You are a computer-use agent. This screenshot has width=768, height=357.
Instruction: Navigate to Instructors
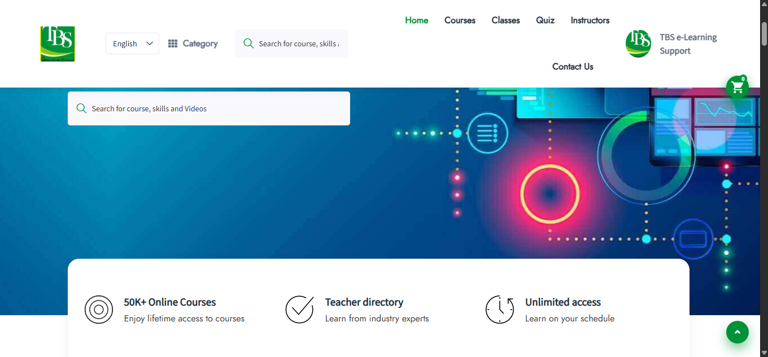[590, 20]
